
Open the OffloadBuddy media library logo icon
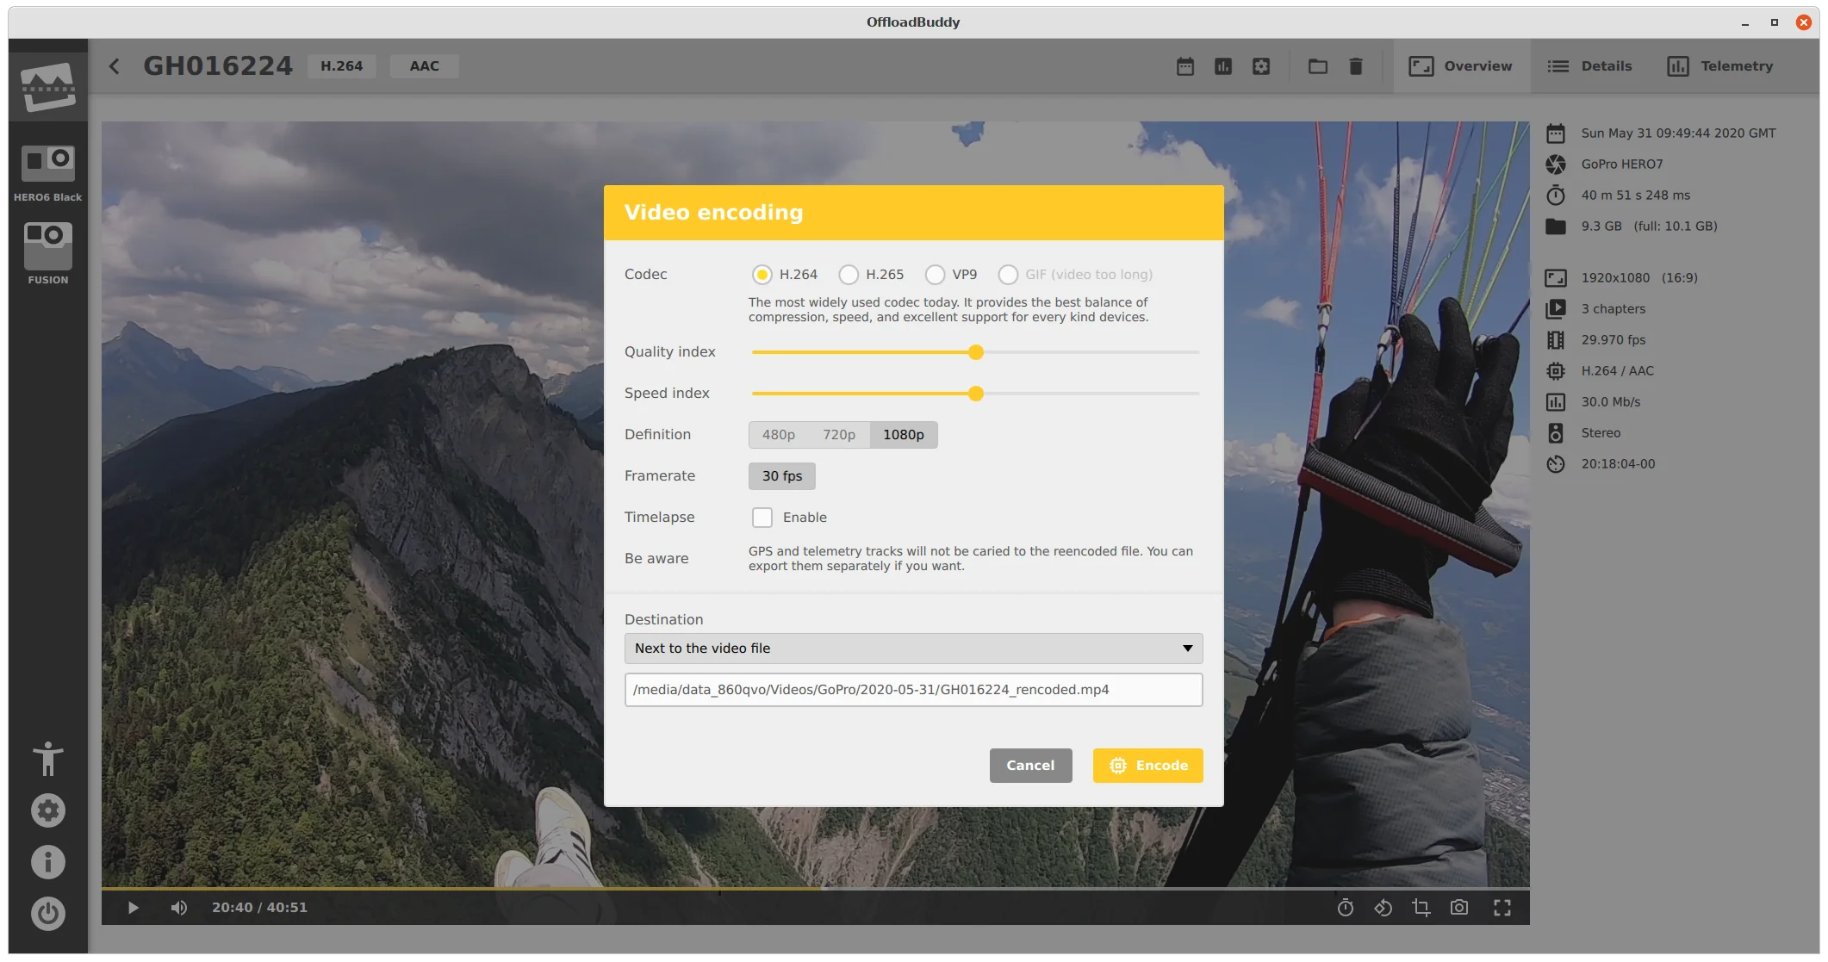coord(48,87)
